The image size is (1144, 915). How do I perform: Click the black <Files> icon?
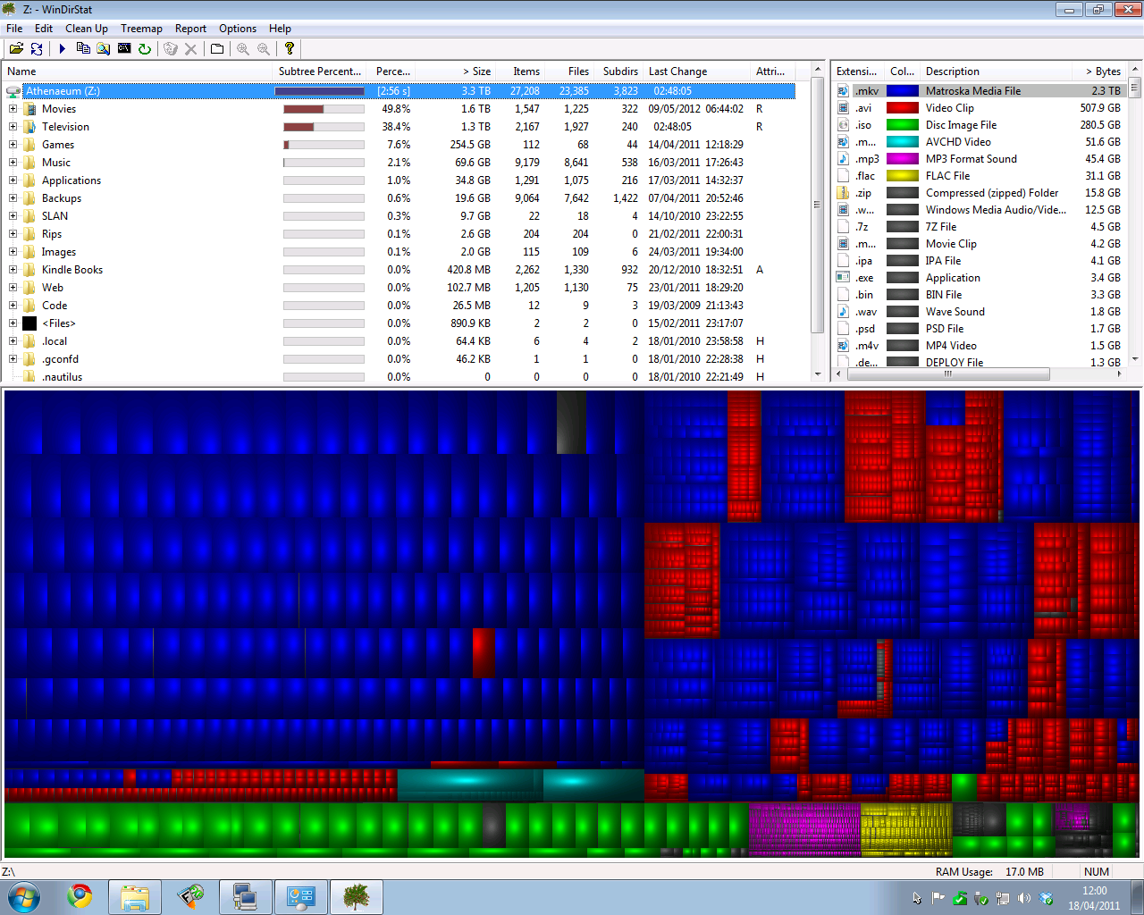(x=29, y=323)
